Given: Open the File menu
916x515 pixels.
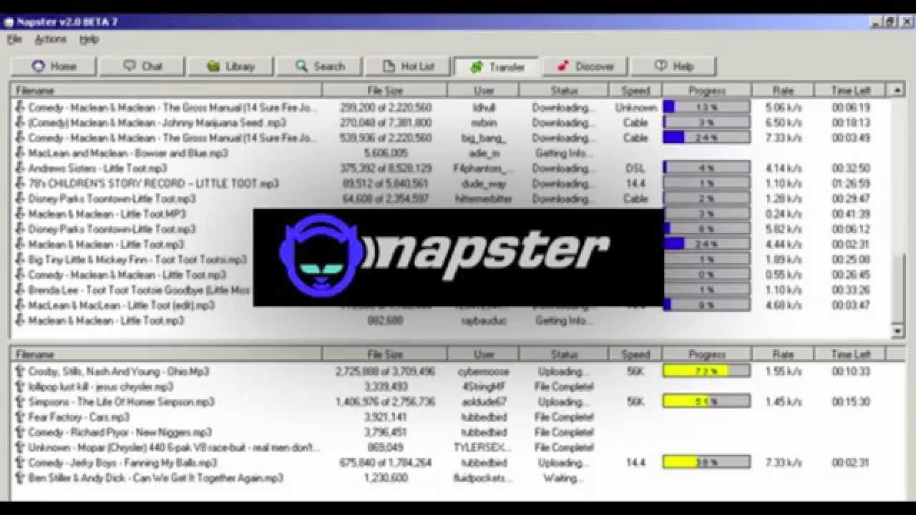Looking at the screenshot, I should (x=14, y=39).
